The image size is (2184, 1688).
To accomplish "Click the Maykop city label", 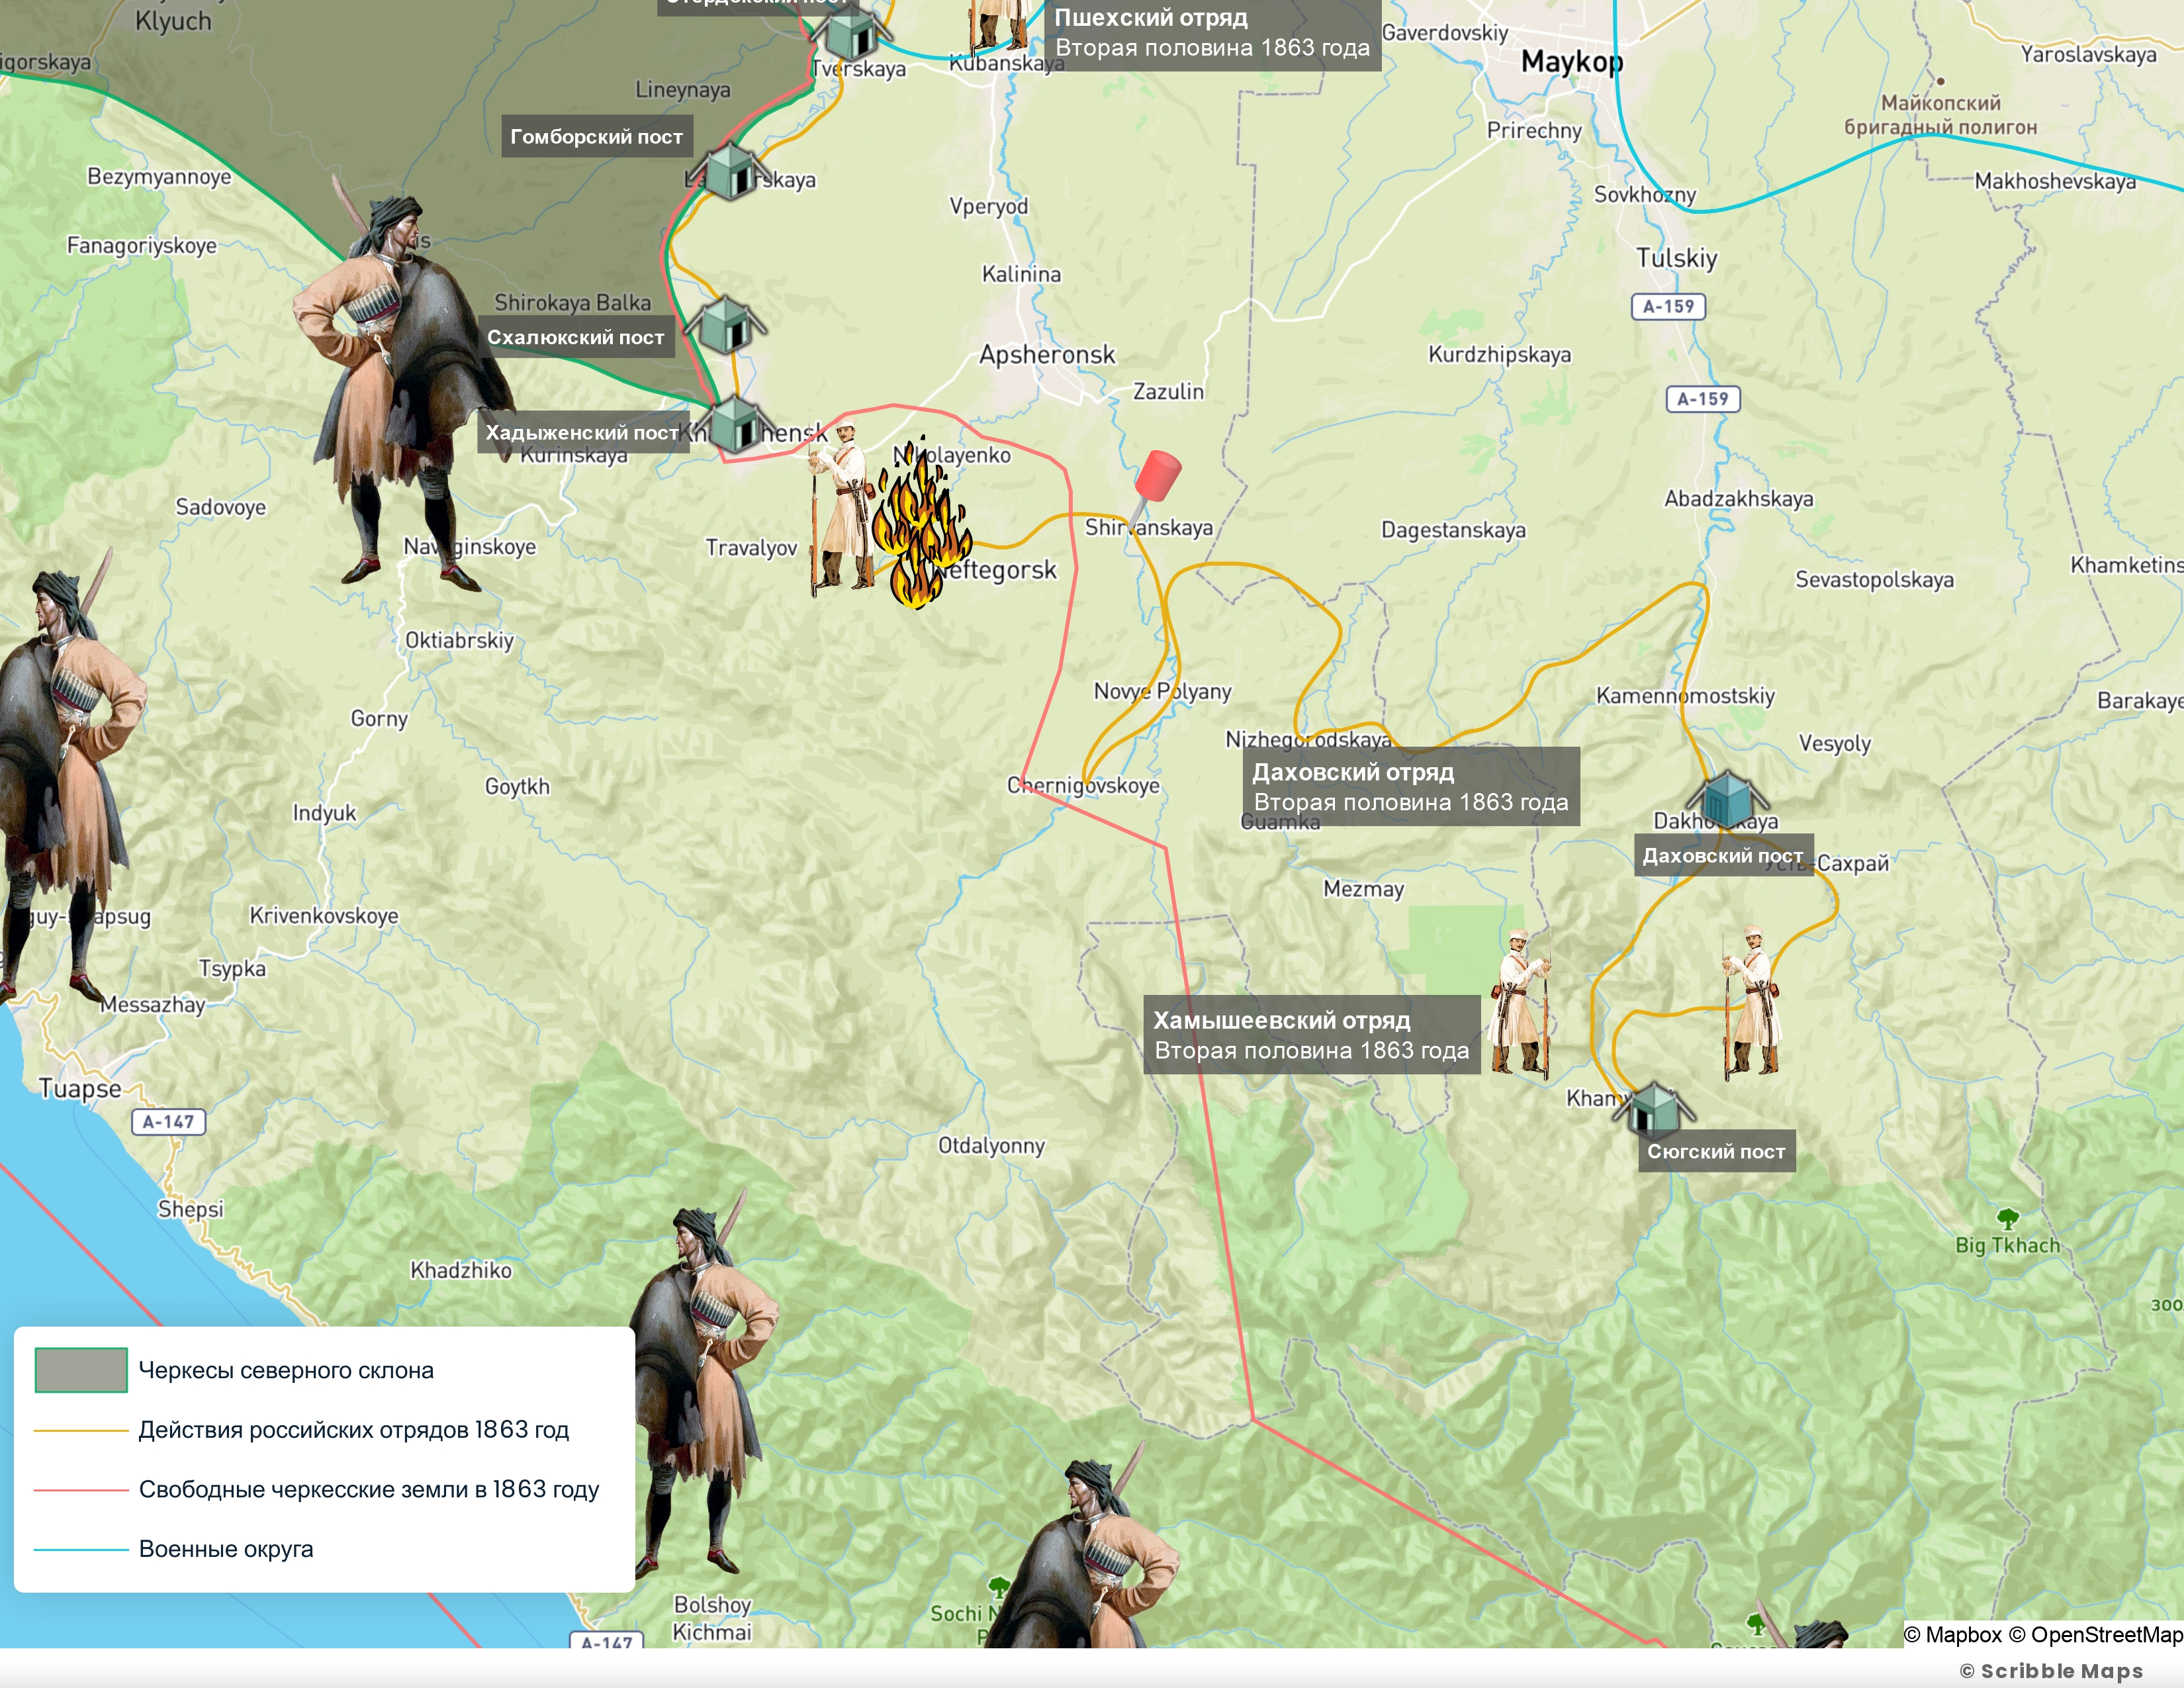I will (x=1572, y=62).
